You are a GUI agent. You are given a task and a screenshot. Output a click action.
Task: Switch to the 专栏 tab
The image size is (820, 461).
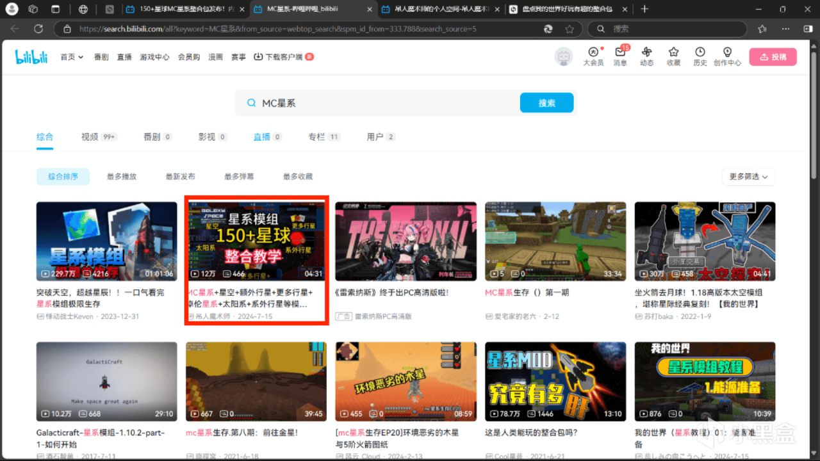(x=324, y=137)
